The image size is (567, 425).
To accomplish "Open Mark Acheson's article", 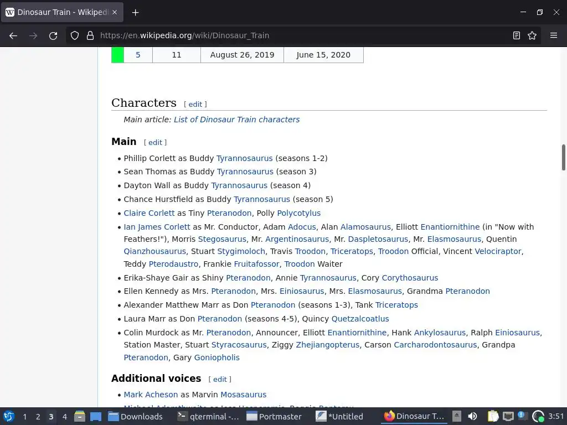I will pyautogui.click(x=151, y=395).
